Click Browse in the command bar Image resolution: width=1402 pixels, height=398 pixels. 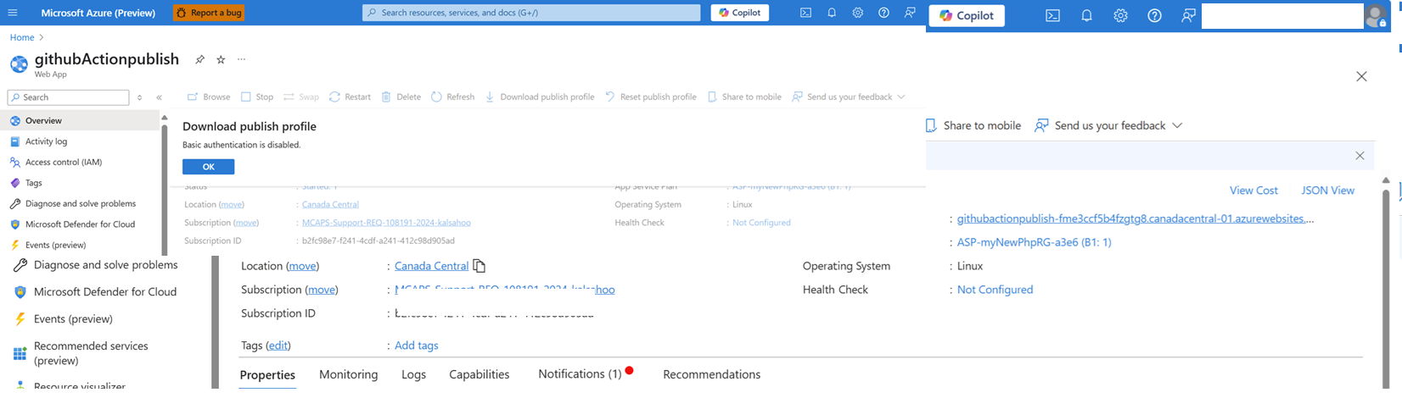coord(209,97)
